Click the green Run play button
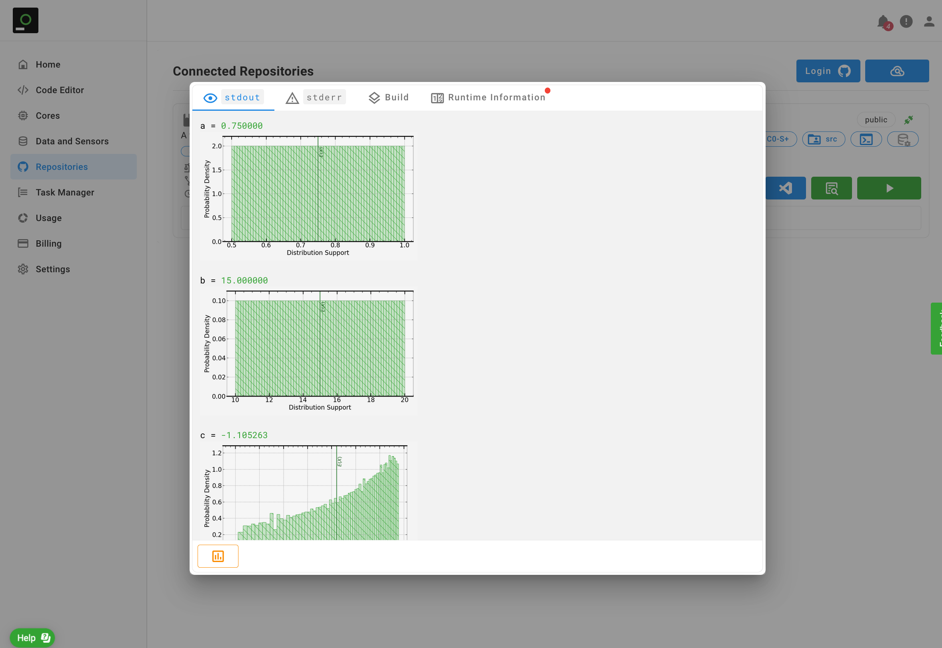This screenshot has width=942, height=648. coord(889,188)
